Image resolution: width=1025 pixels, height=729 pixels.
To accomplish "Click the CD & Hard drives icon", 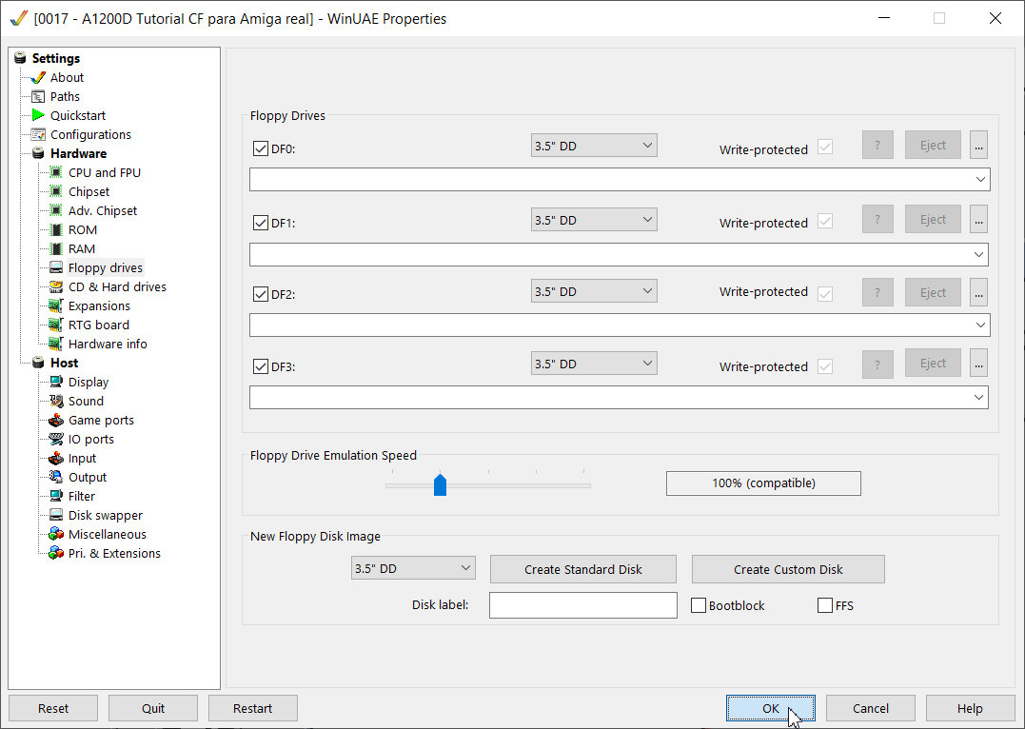I will coord(56,286).
